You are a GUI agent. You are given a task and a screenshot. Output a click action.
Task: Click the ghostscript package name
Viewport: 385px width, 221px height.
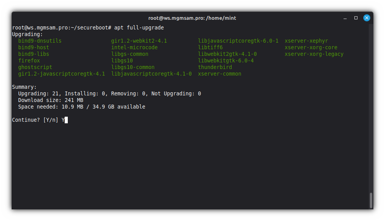pos(35,67)
